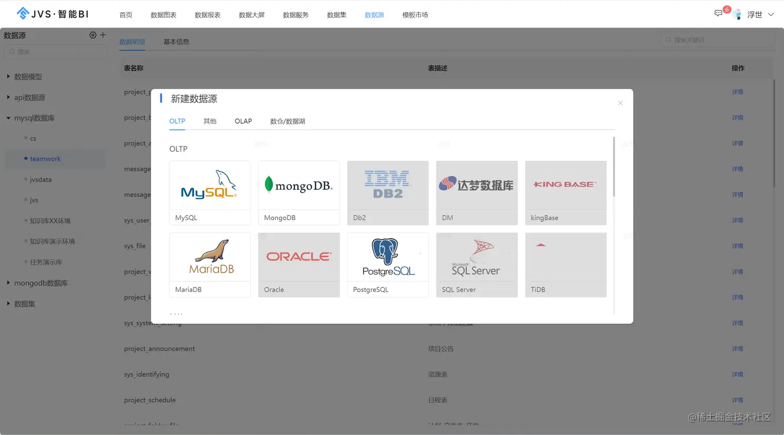The width and height of the screenshot is (784, 435).
Task: Switch to the OLAP tab
Action: click(x=243, y=121)
